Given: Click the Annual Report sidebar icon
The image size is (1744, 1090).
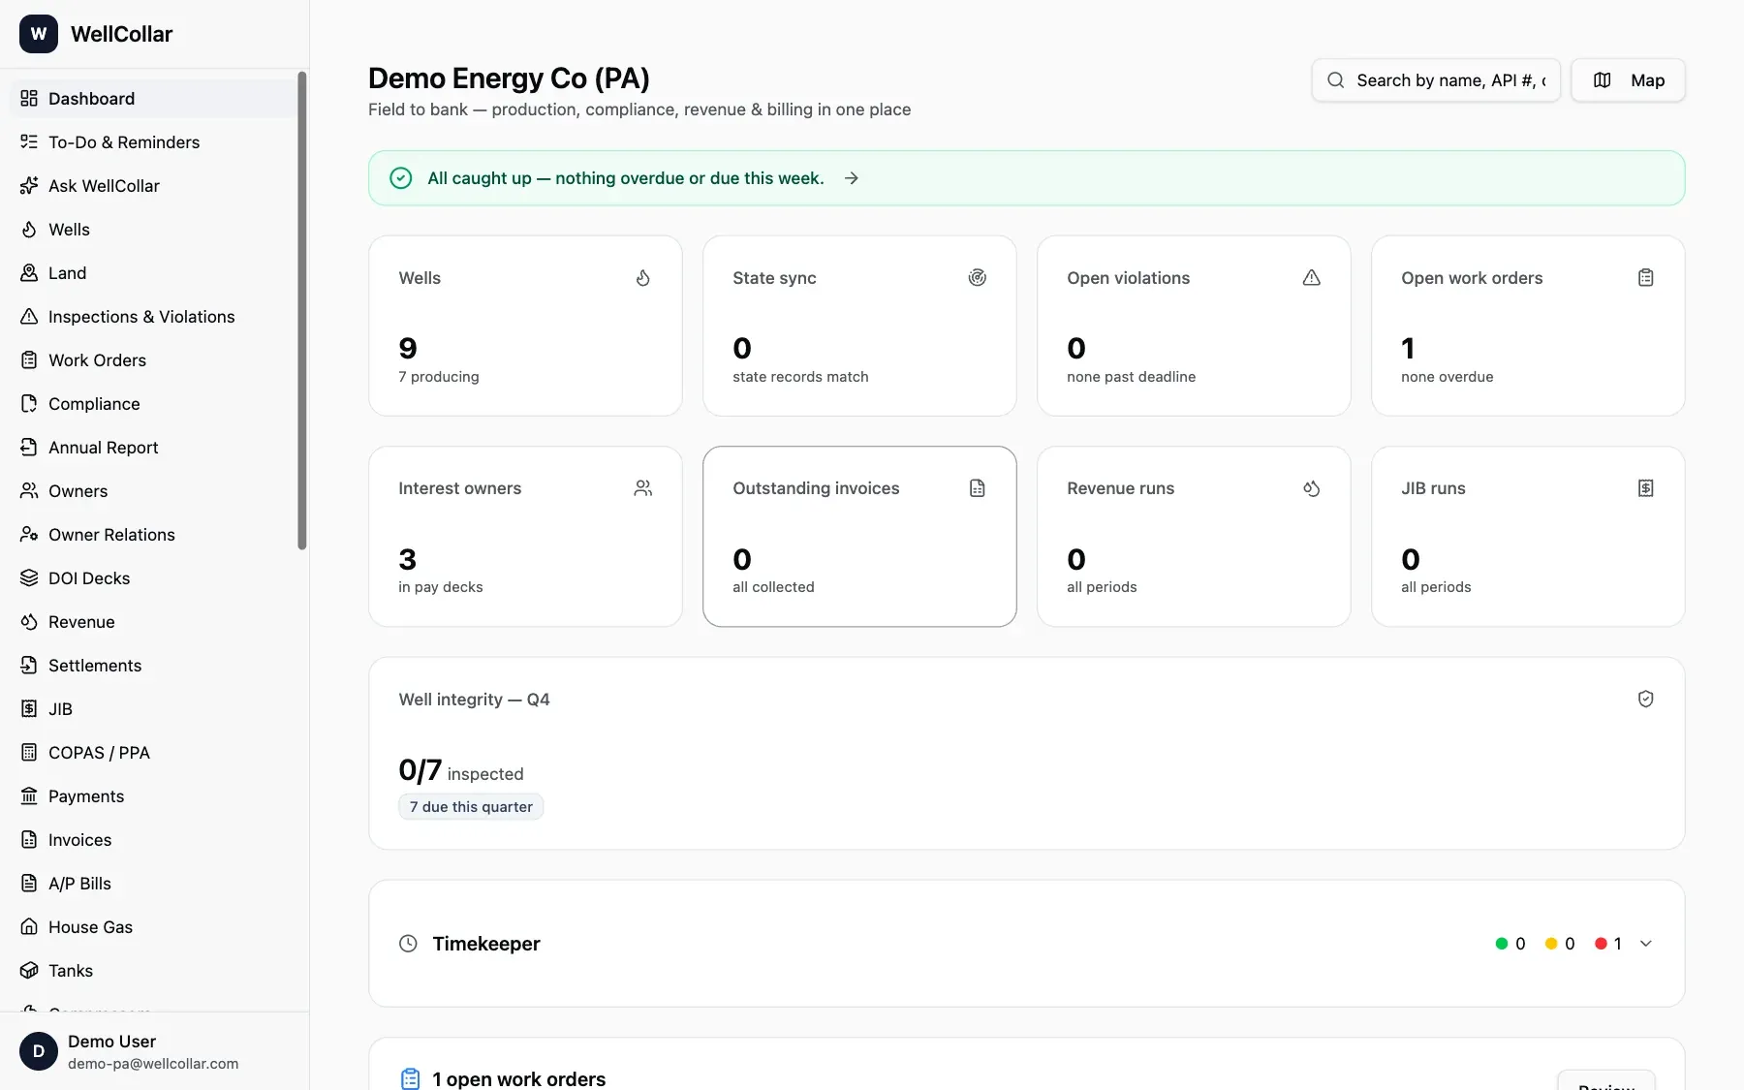Looking at the screenshot, I should tap(29, 448).
